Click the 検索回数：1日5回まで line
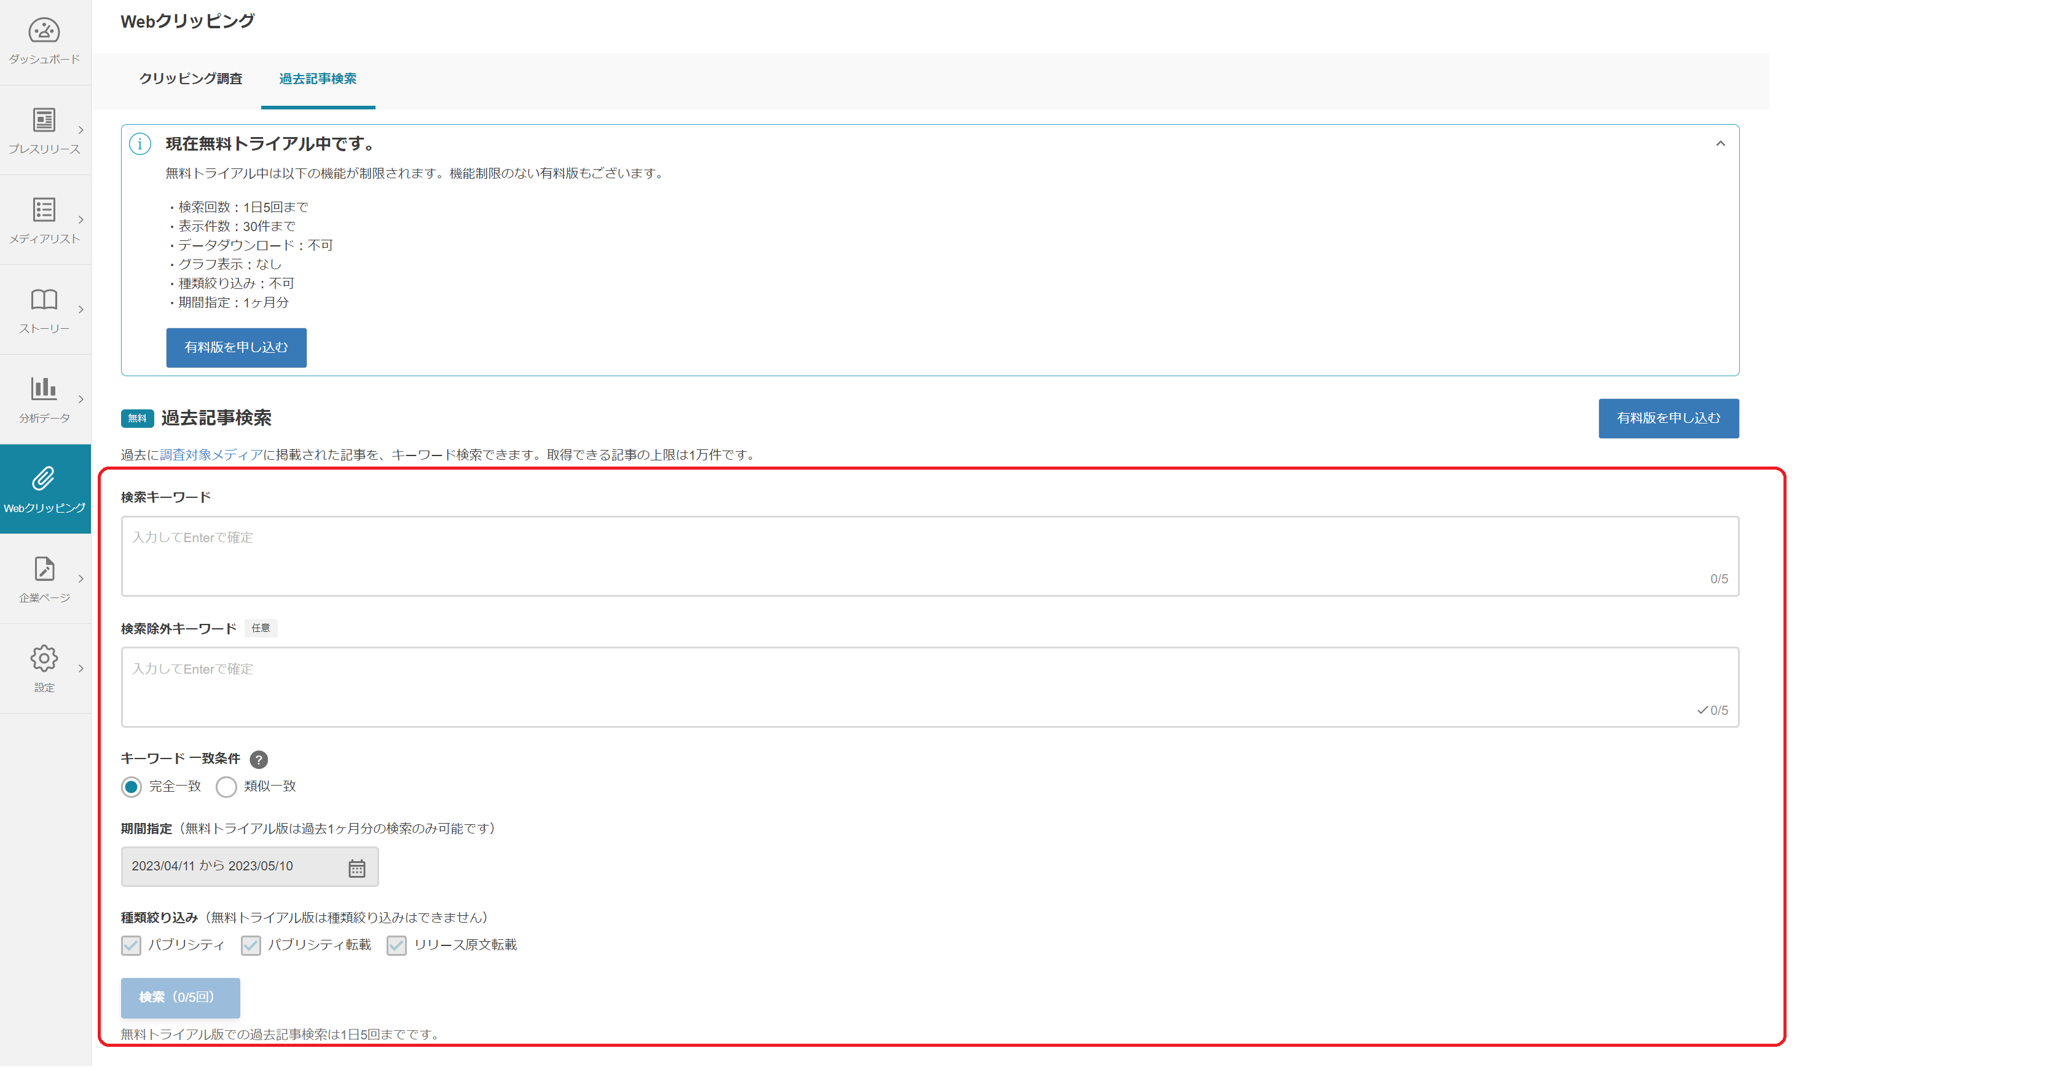This screenshot has height=1072, width=2060. (238, 207)
